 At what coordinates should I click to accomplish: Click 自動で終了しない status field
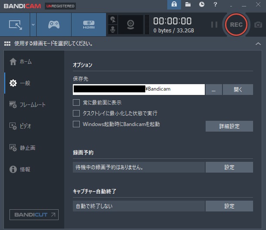click(x=139, y=206)
